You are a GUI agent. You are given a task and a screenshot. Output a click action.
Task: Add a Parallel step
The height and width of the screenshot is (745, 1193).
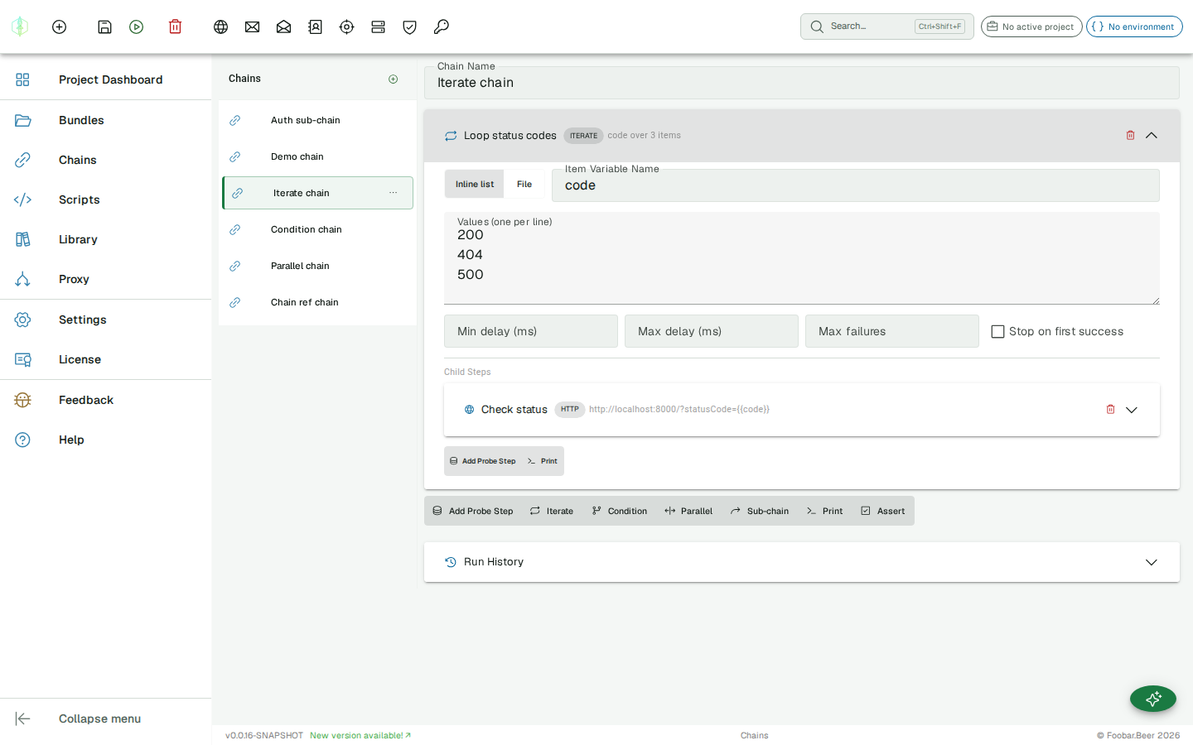[688, 511]
